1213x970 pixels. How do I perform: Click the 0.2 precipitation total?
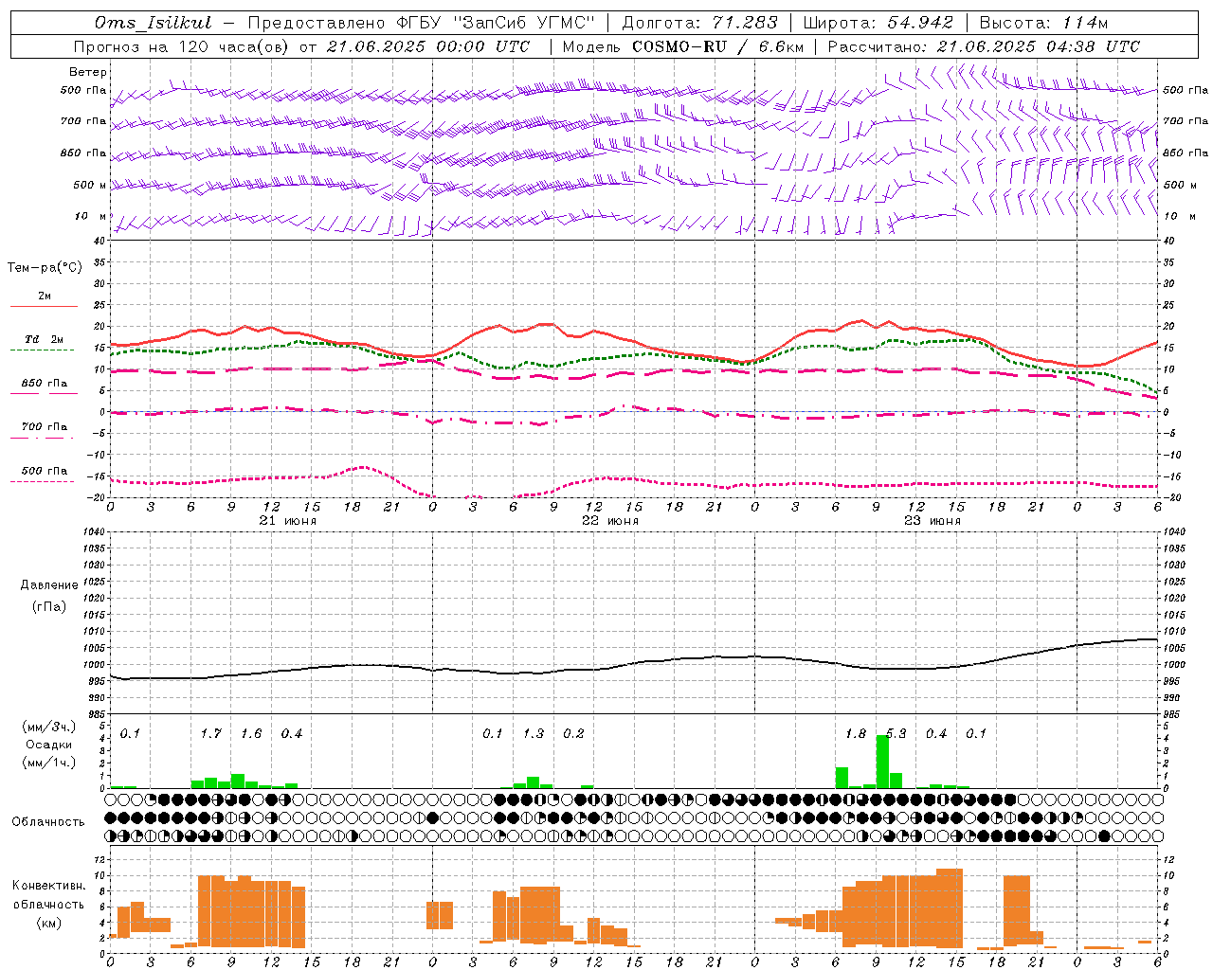tap(573, 734)
